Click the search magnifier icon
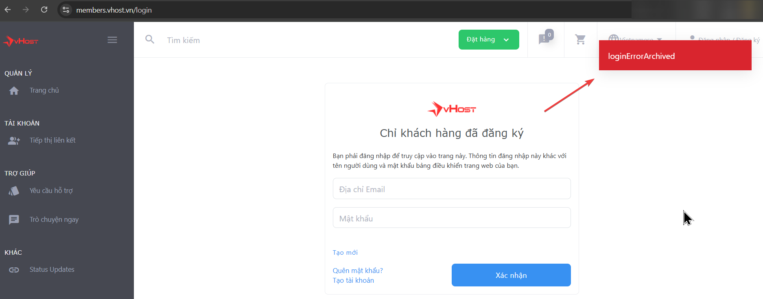Screen dimensions: 763x299 tap(150, 39)
